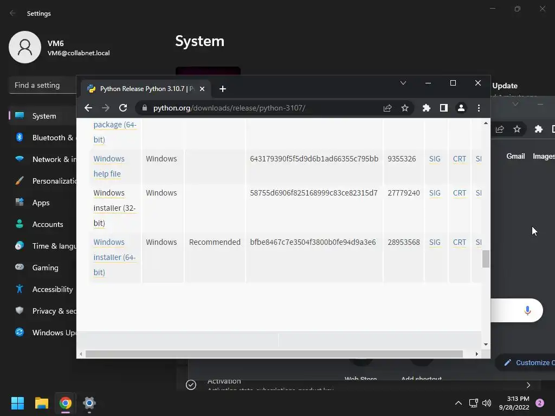The height and width of the screenshot is (416, 555).
Task: Click Google Chrome taskbar icon
Action: pyautogui.click(x=66, y=403)
